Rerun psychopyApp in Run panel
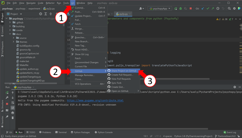Screen dimensions: 242x138 tap(7, 93)
